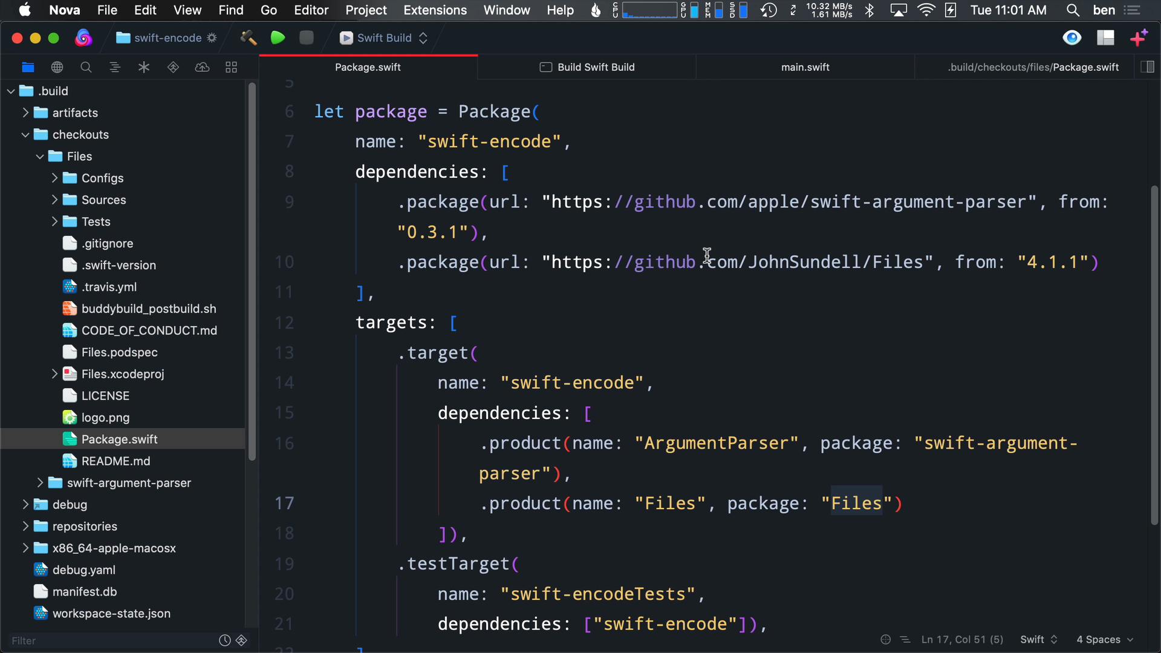
Task: Collapse the Files folder
Action: pyautogui.click(x=40, y=157)
